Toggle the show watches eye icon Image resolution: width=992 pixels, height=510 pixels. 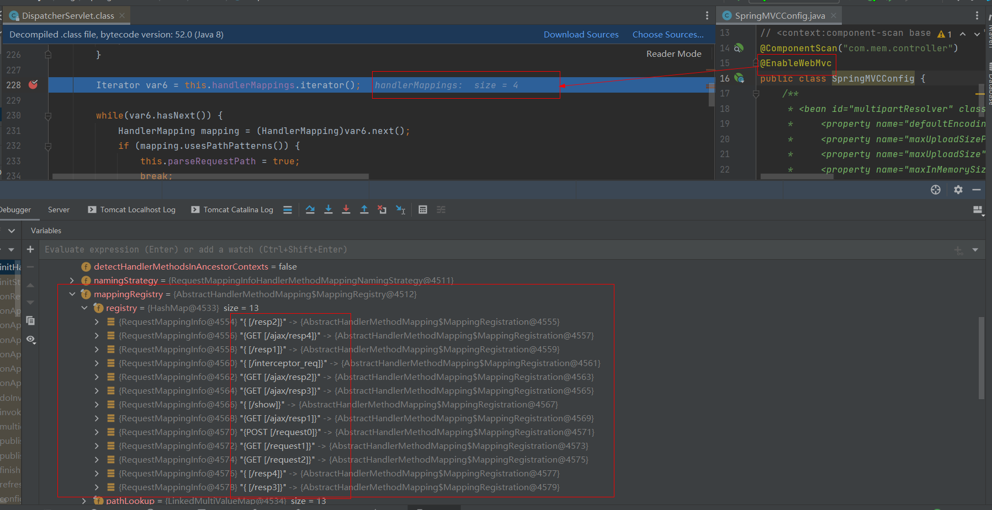(31, 340)
